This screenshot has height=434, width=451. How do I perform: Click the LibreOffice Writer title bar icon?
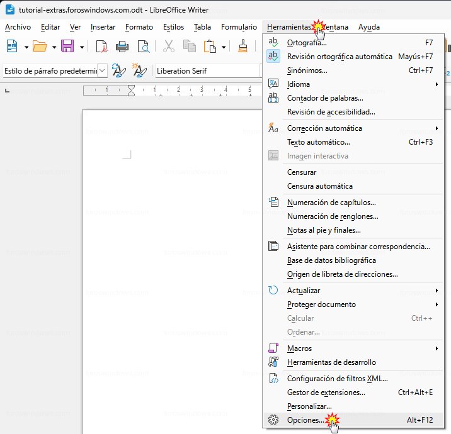click(x=10, y=9)
